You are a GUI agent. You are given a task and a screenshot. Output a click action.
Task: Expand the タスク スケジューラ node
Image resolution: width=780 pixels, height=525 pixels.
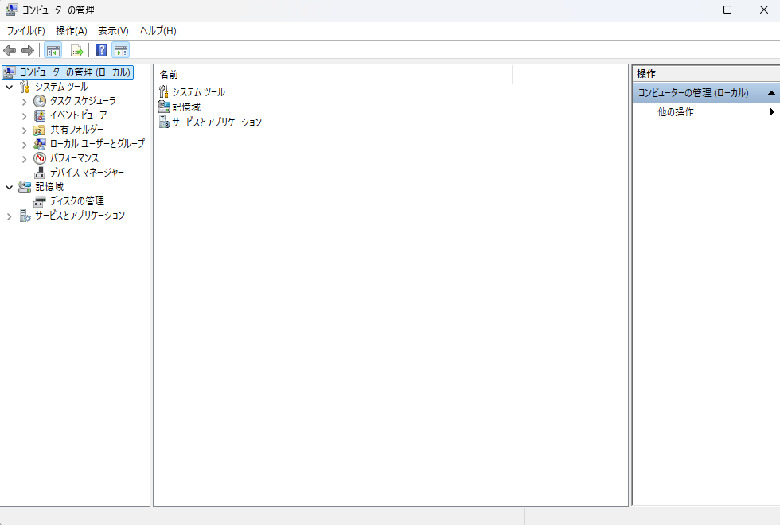(x=24, y=102)
